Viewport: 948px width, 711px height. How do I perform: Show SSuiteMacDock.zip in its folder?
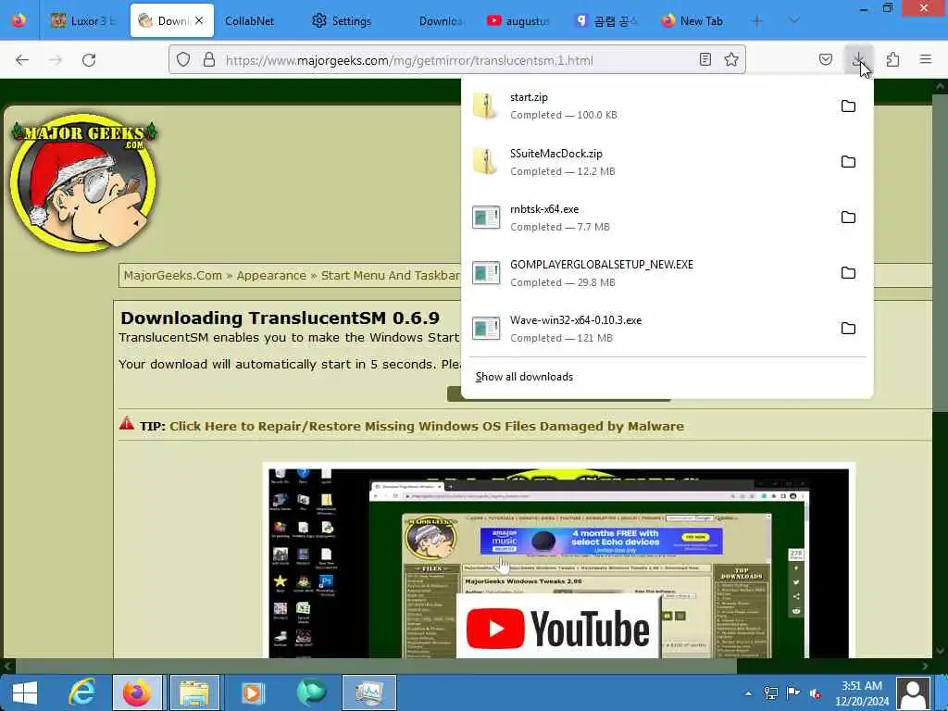pyautogui.click(x=848, y=162)
